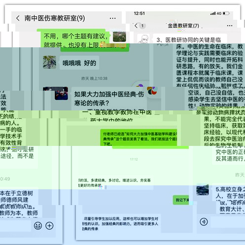Screen dimensions: 245x245
Task: Open chat title 金匮教研室(7)
Action: (183, 26)
